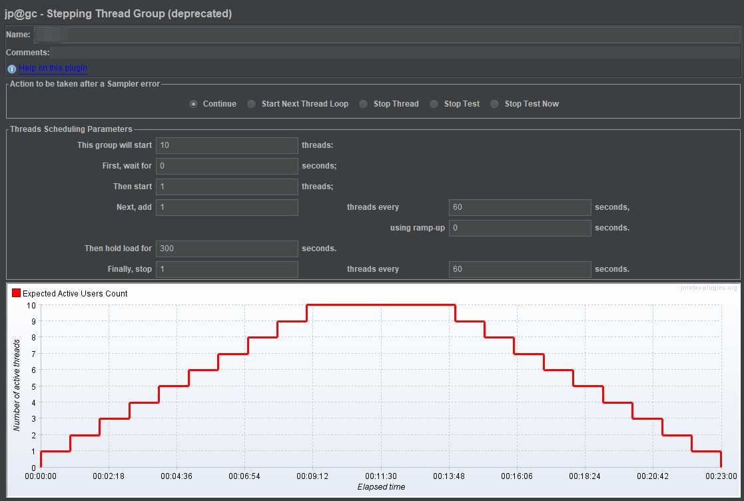Choose the Stop Test Now option
Image resolution: width=744 pixels, height=501 pixels.
[494, 104]
